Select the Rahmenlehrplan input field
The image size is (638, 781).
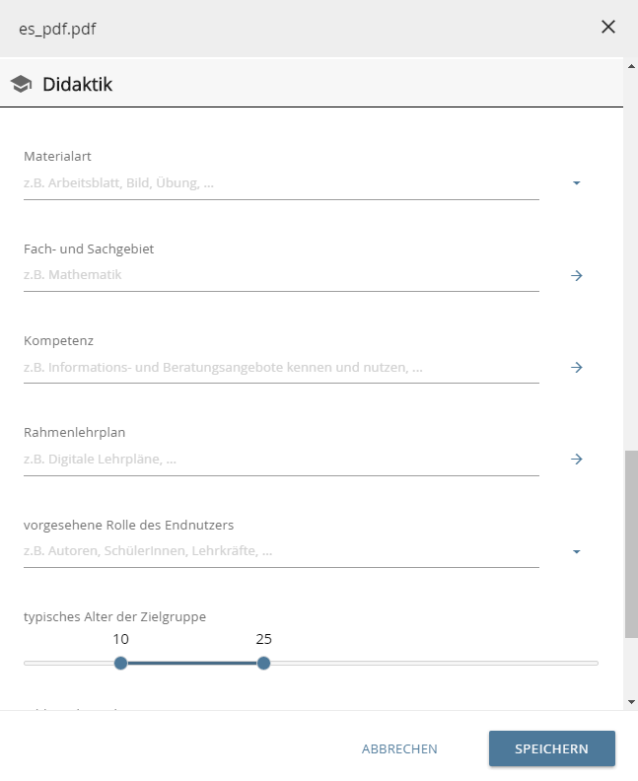281,460
